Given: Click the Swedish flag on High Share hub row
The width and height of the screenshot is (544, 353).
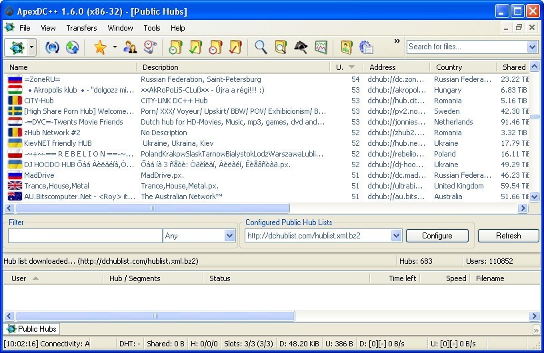Looking at the screenshot, I should (15, 111).
